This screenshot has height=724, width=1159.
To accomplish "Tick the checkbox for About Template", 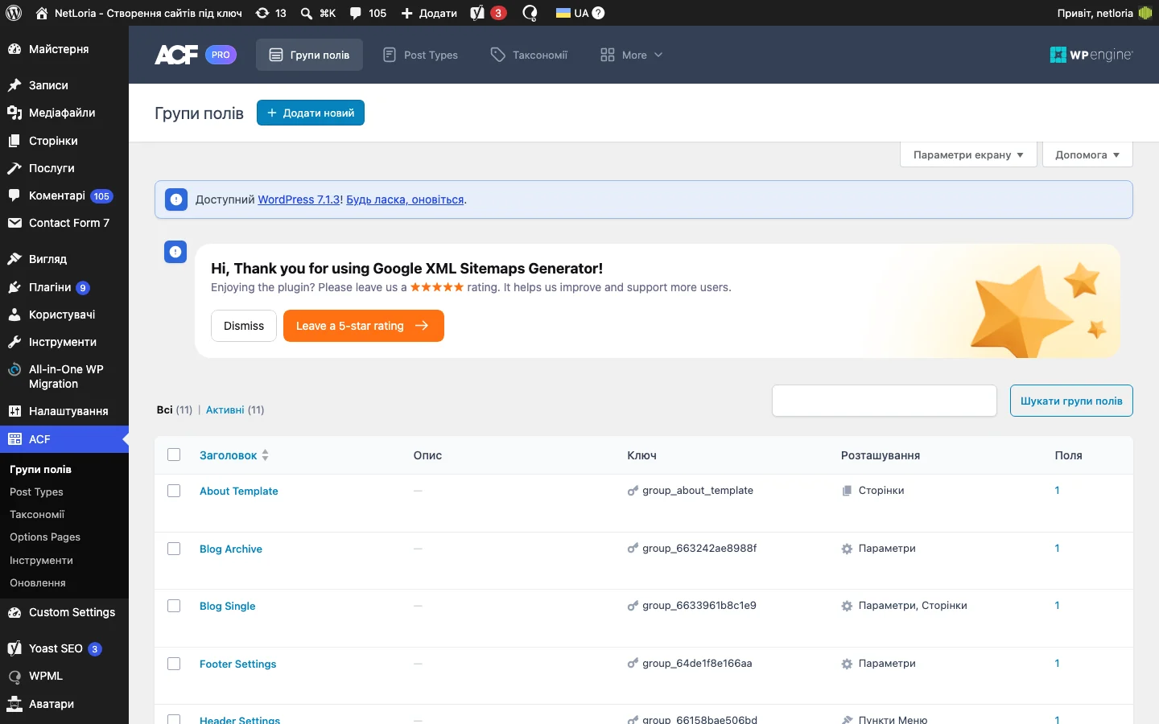I will [x=174, y=491].
